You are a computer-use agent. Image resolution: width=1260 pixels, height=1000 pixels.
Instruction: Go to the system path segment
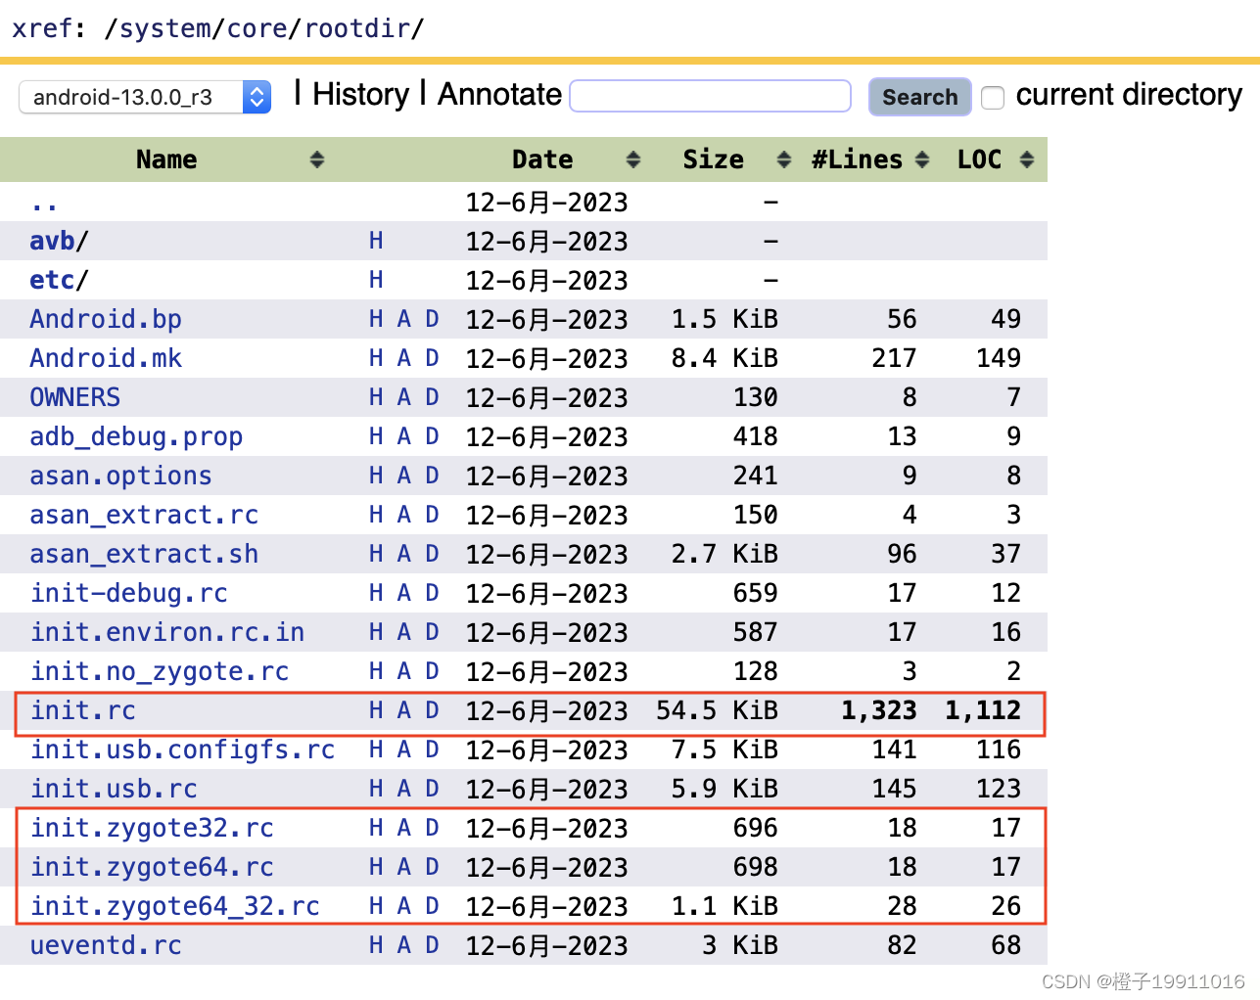[x=165, y=28]
